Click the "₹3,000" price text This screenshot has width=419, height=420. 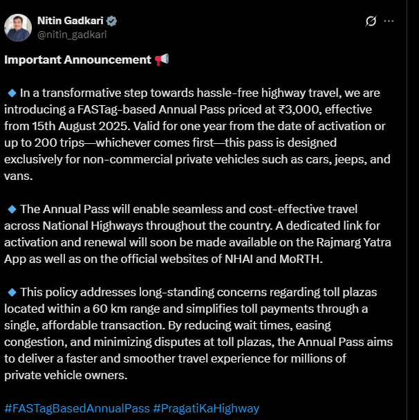299,109
